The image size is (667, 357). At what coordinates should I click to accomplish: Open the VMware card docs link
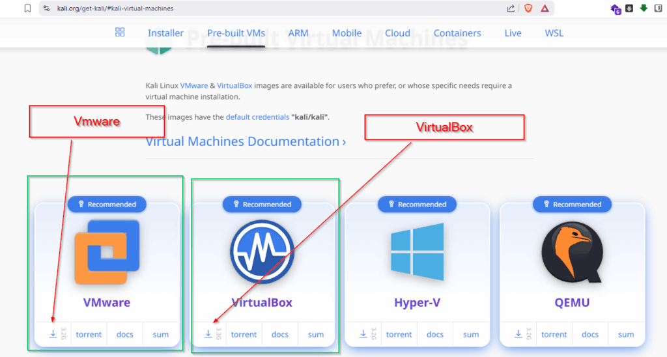coord(124,334)
